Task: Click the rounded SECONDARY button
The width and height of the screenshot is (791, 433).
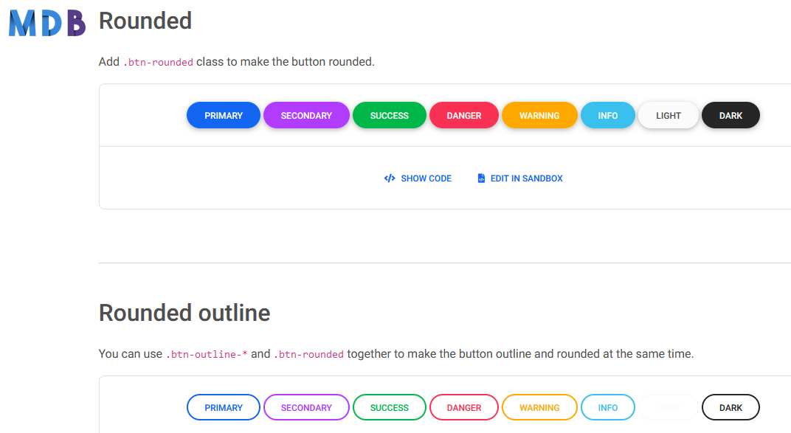Action: [x=306, y=115]
